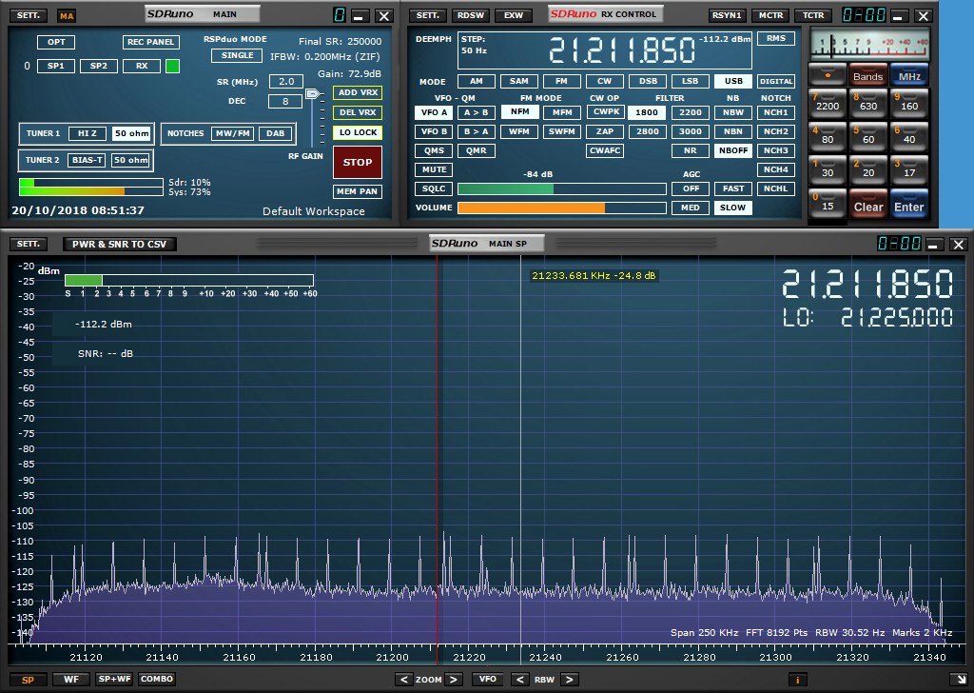Open the SR (MHz) sample rate box
This screenshot has width=974, height=693.
[x=285, y=82]
